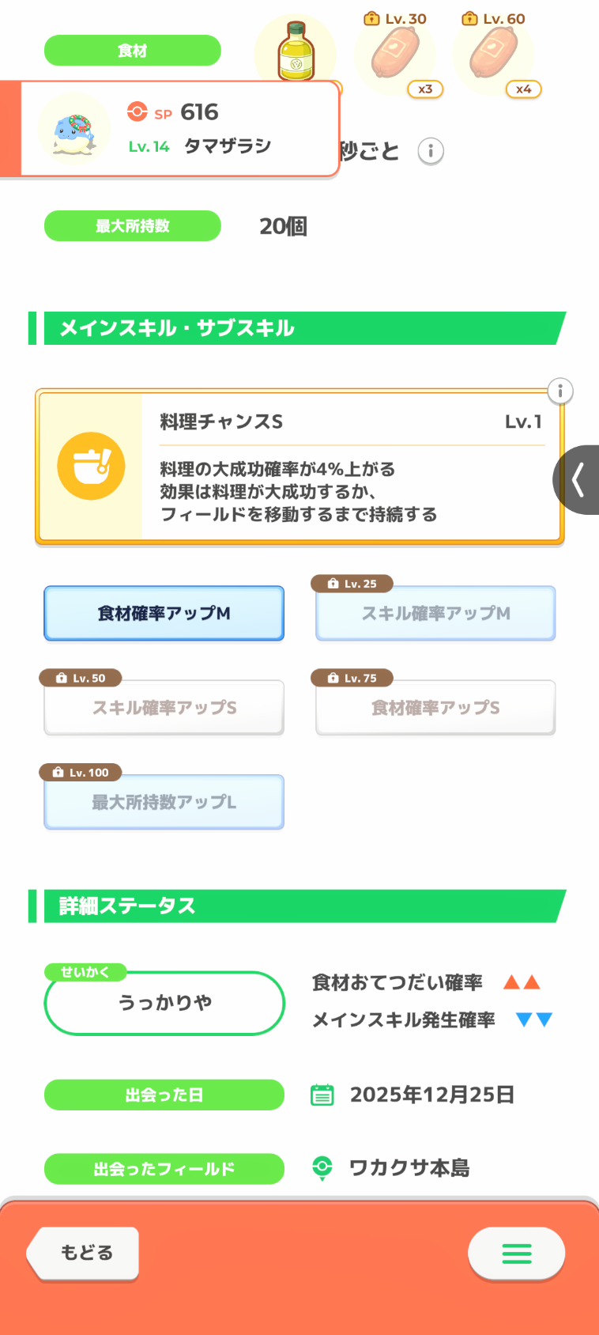The image size is (599, 1335).
Task: Tap the タマザラシ Pokémon portrait
Action: (x=74, y=129)
